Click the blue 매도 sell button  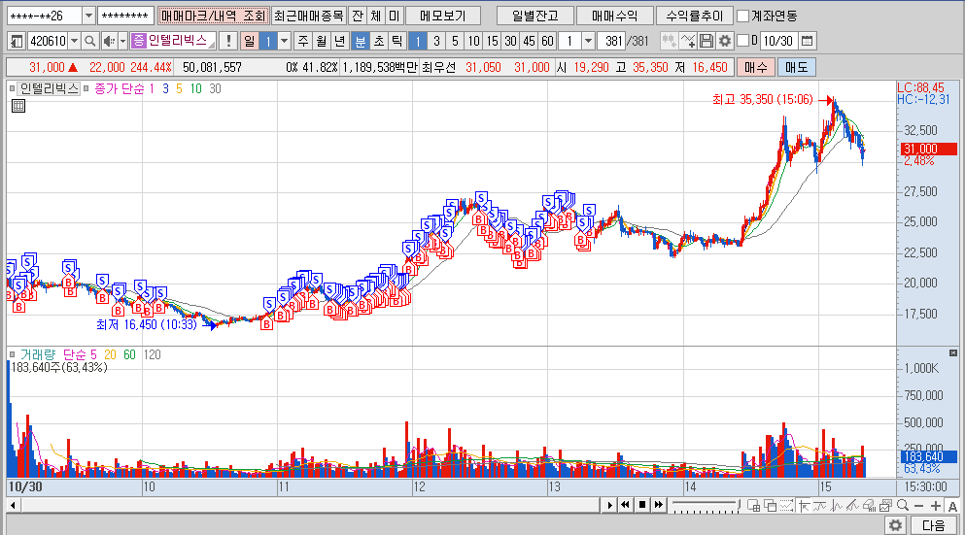pos(796,67)
